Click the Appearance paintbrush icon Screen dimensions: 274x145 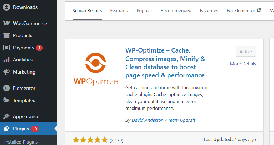coord(6,116)
